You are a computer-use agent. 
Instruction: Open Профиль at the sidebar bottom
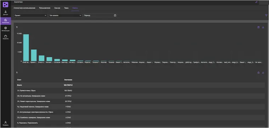coord(6,123)
